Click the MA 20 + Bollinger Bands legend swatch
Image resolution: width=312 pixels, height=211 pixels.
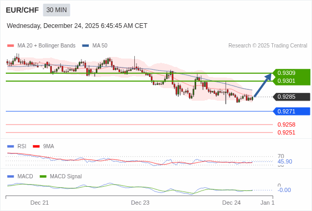(x=11, y=46)
